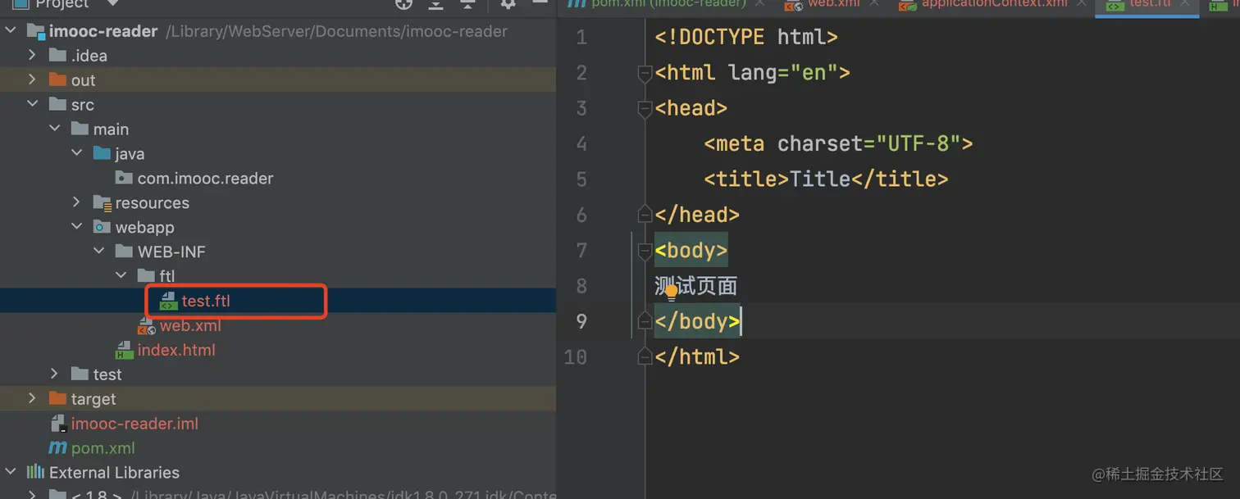Viewport: 1240px width, 499px height.
Task: Open Project panel gear settings
Action: point(508,3)
